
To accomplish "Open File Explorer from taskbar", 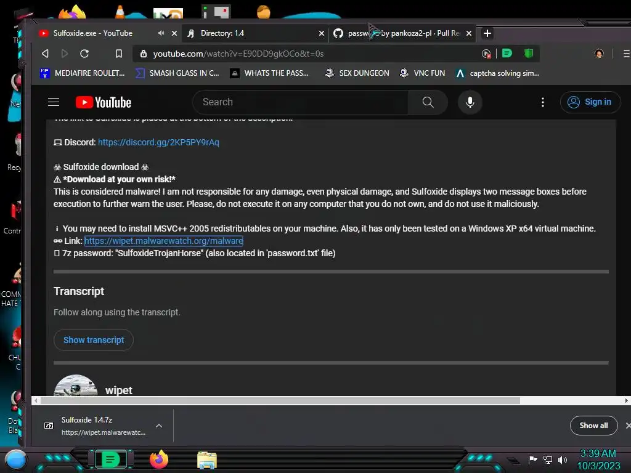I will 207,459.
